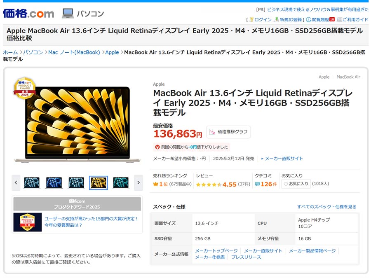The width and height of the screenshot is (371, 278).
Task: Click 13.6 インチ screen size value
Action: click(x=207, y=223)
